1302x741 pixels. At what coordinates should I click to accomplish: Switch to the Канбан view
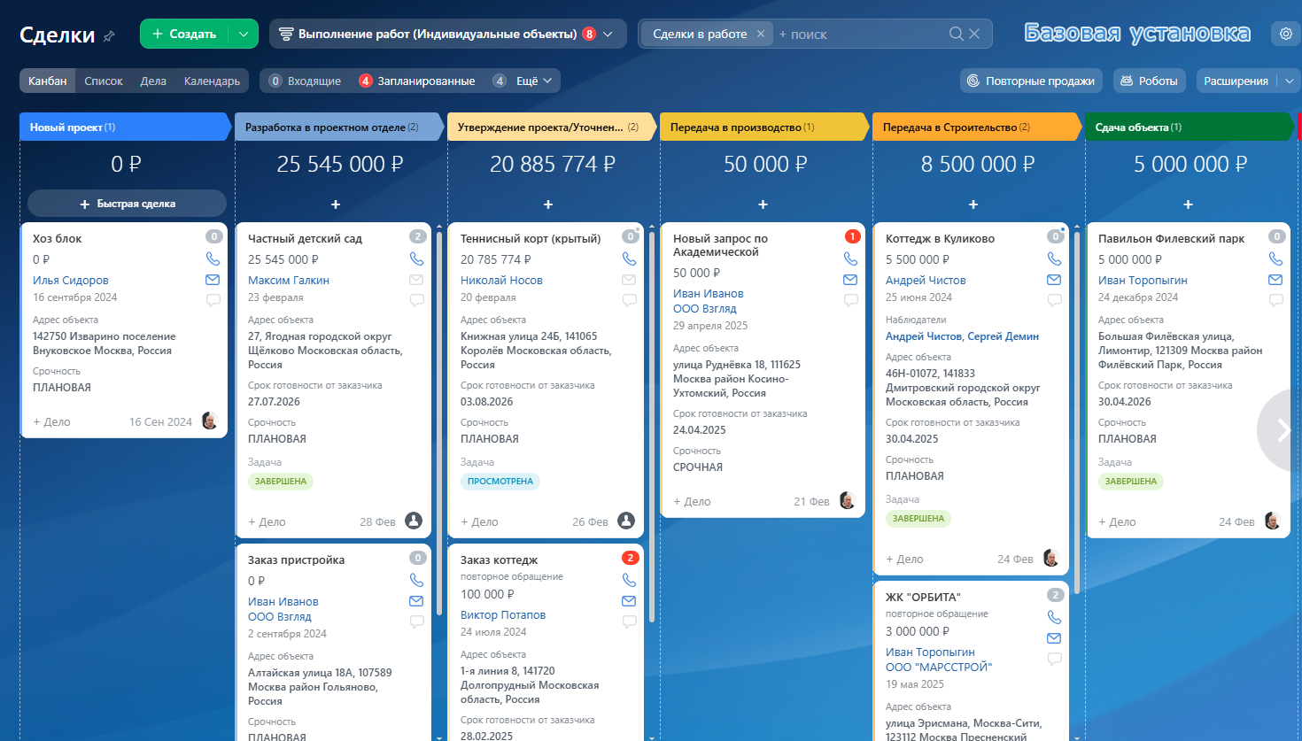48,81
